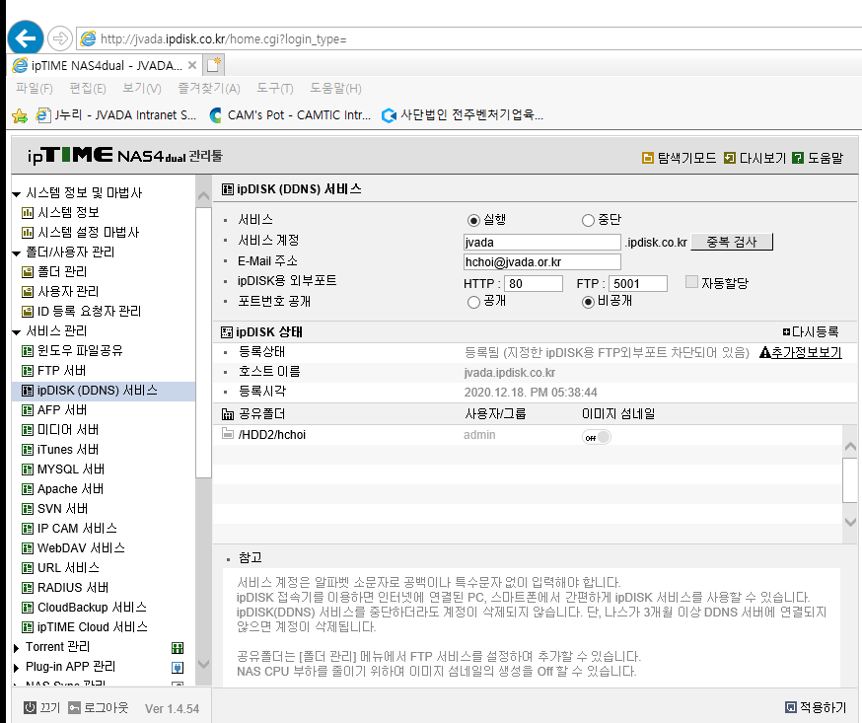Click the browser Back arrow button
The height and width of the screenshot is (723, 862).
pyautogui.click(x=26, y=38)
